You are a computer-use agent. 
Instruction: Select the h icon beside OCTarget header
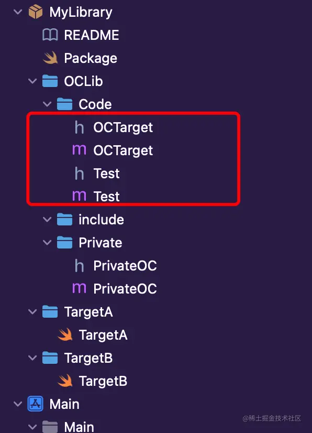(80, 127)
